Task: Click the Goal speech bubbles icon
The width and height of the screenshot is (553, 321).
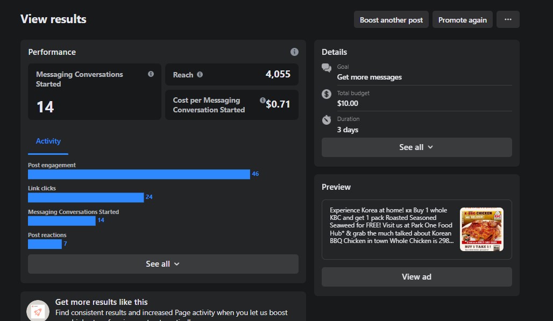Action: [x=327, y=68]
